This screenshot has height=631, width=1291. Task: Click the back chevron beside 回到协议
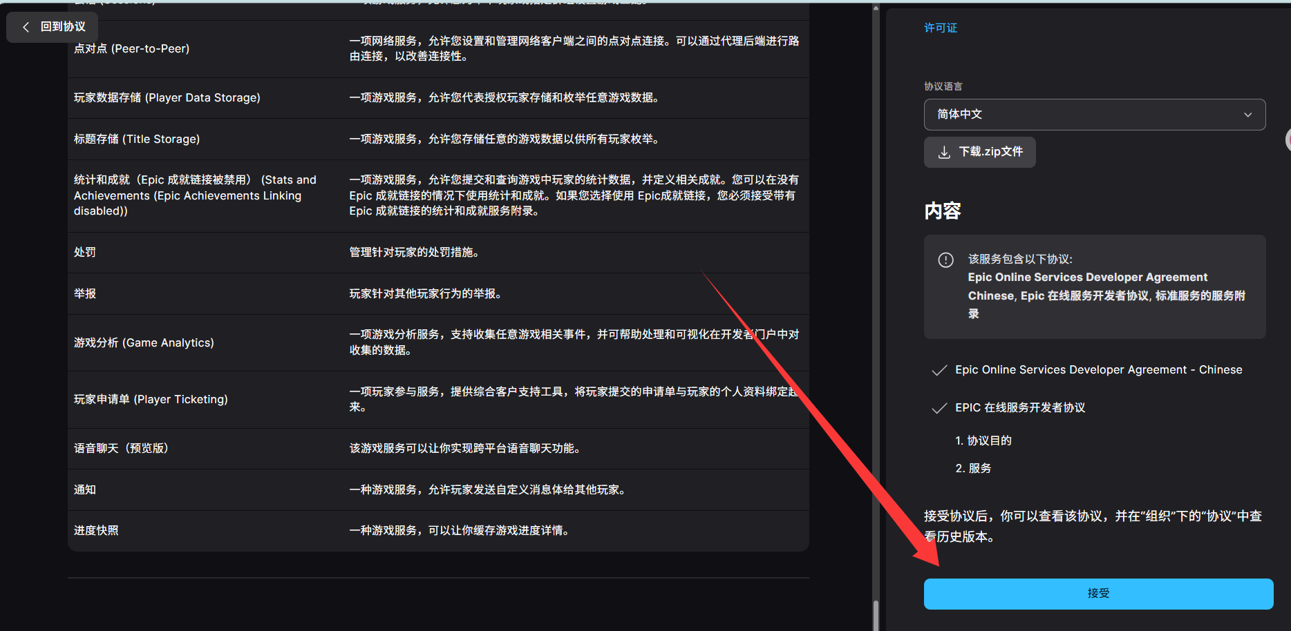click(26, 27)
